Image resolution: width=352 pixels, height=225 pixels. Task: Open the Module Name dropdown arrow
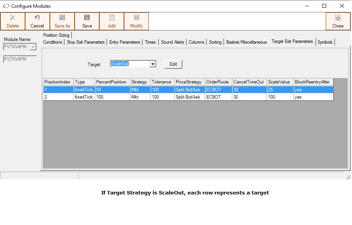(33, 47)
